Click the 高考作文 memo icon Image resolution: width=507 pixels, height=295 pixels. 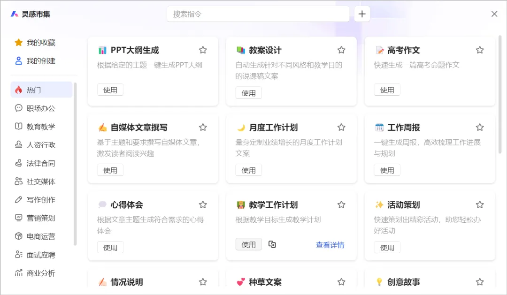pos(379,50)
